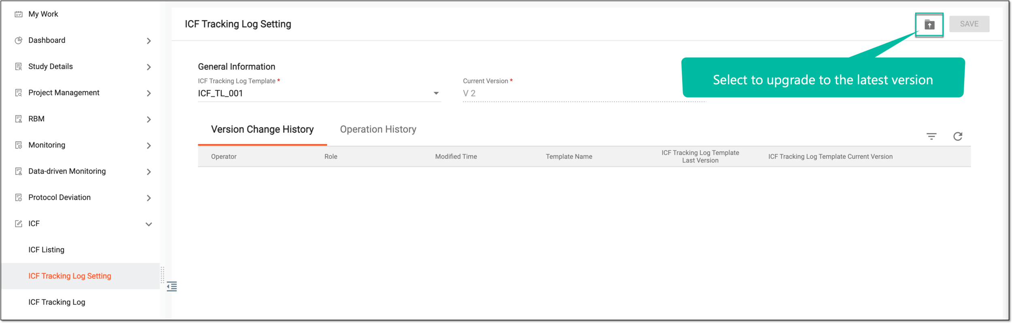Open the ICF Tracking Log Template dropdown
Screen dimensions: 1012x323
[319, 93]
